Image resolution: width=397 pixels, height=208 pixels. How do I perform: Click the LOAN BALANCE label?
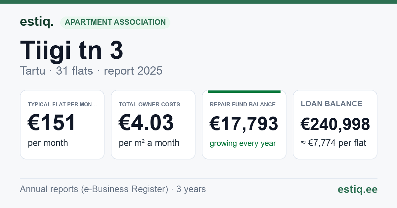coord(331,104)
